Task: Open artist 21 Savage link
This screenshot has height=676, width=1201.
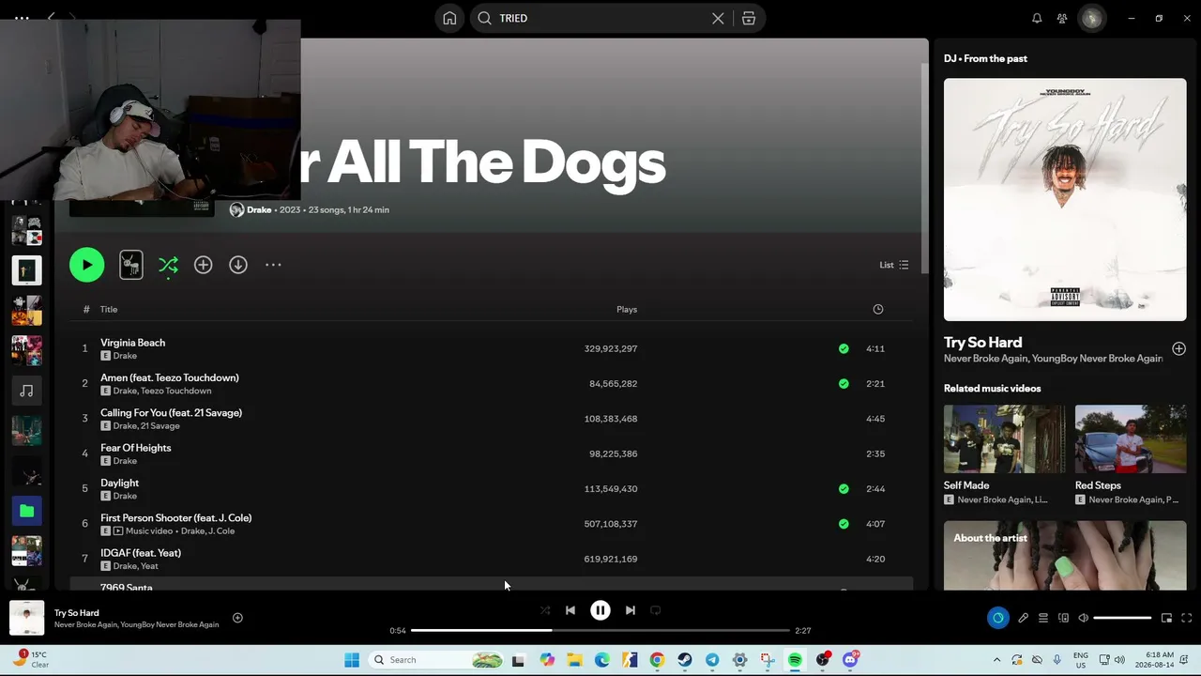Action: (x=160, y=426)
